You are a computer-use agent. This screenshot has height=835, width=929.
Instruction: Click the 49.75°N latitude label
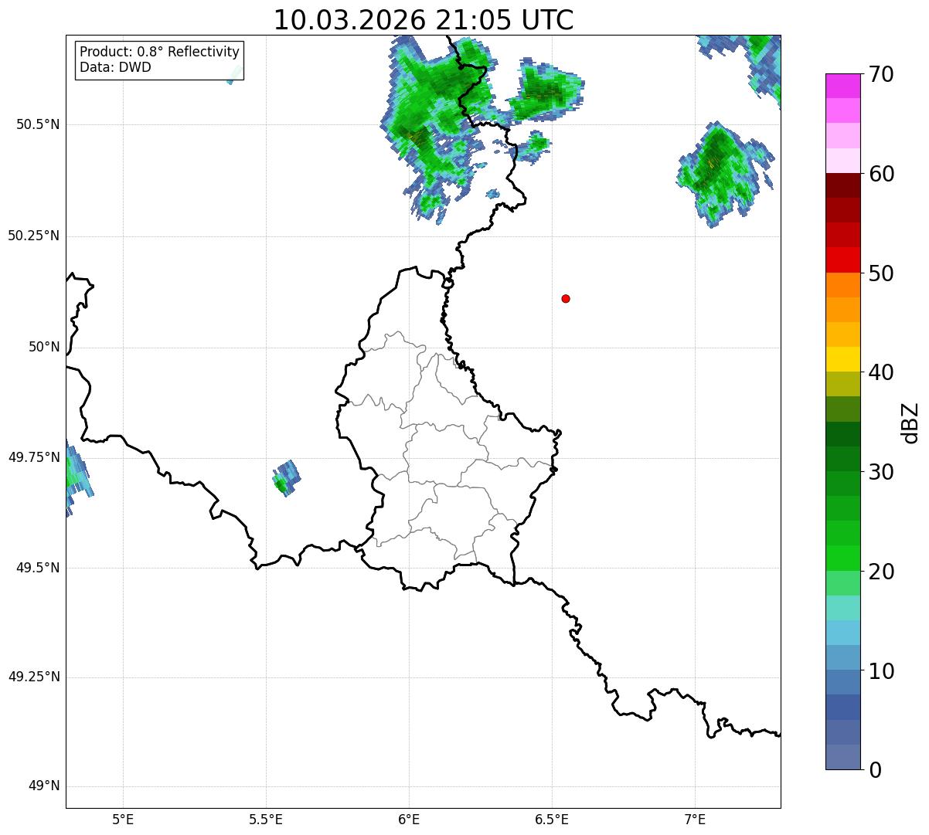click(34, 457)
